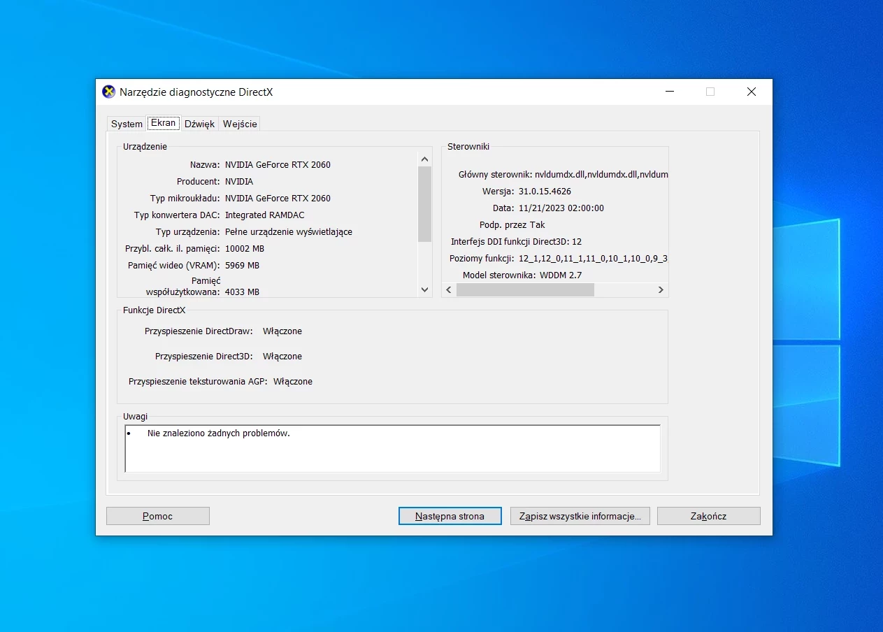Select the Ekran tab

pos(164,123)
